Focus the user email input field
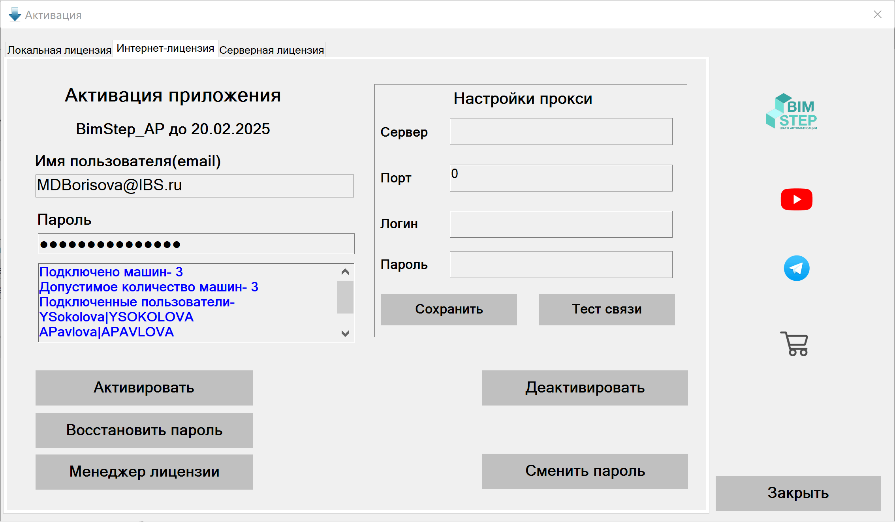895x522 pixels. [x=195, y=186]
